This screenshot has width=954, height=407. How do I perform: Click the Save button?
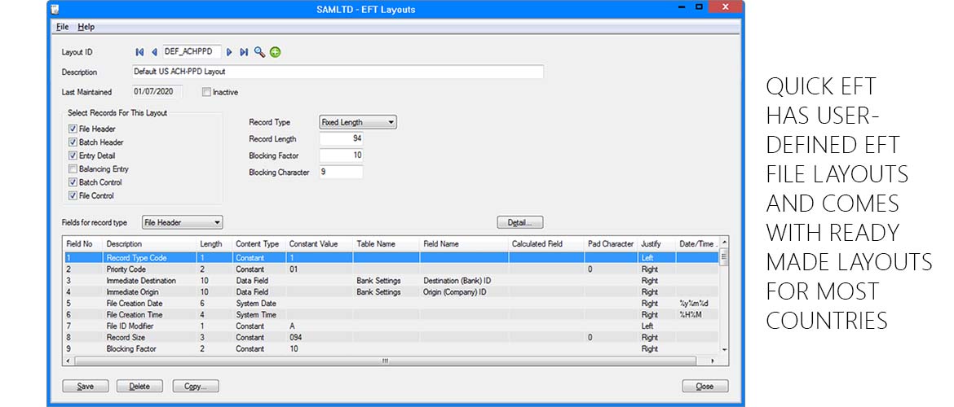click(x=85, y=387)
